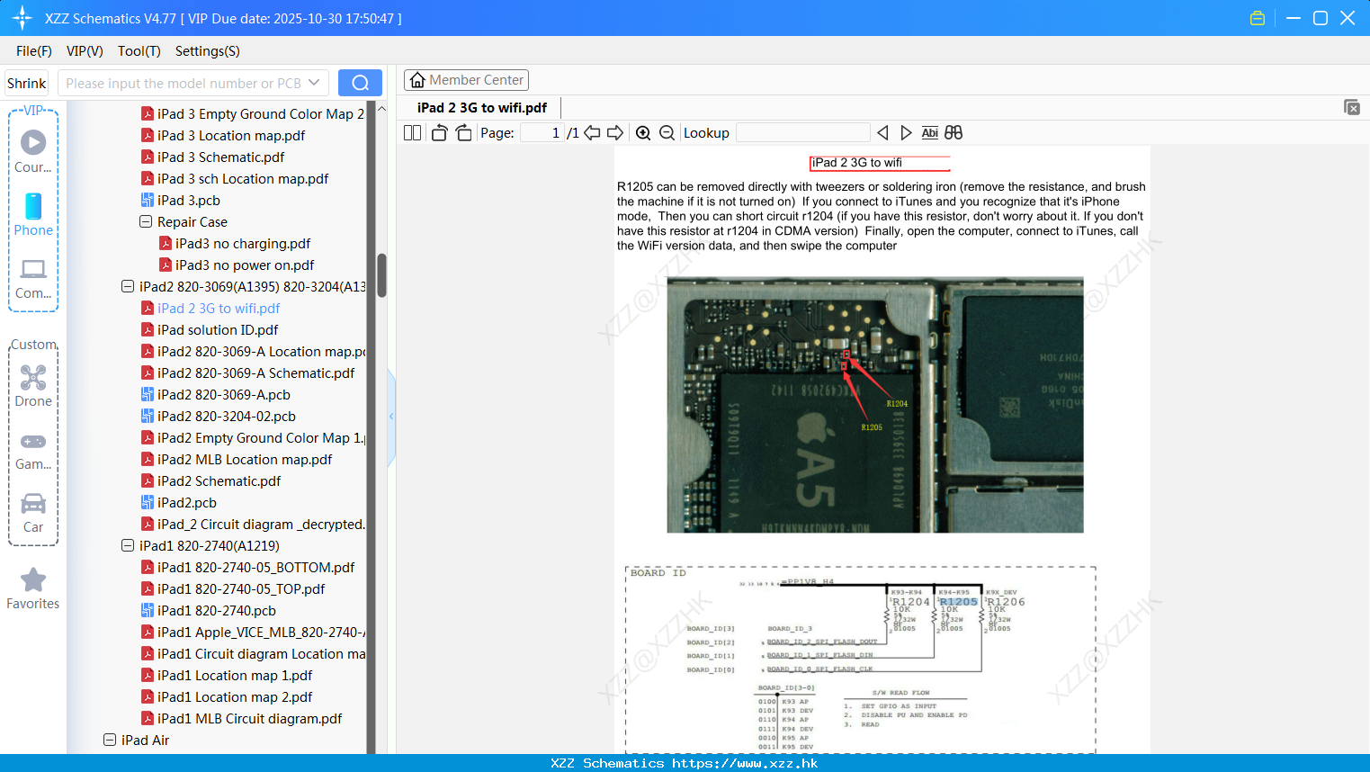Go to the previous page arrow
This screenshot has width=1370, height=772.
pyautogui.click(x=592, y=133)
